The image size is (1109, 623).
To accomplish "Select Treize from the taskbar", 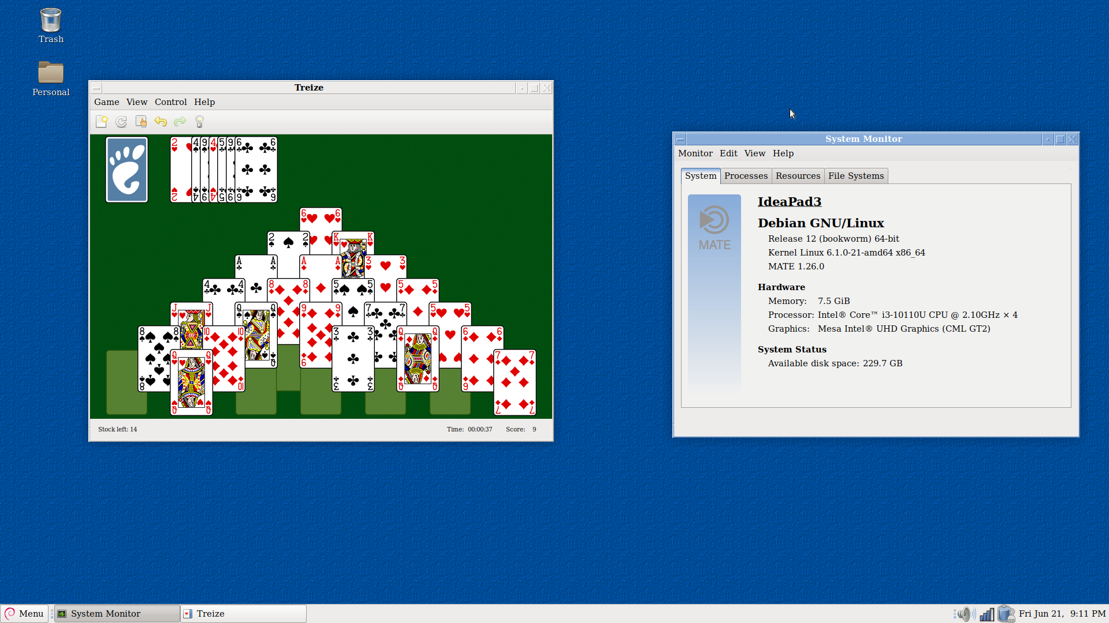I will [x=243, y=613].
